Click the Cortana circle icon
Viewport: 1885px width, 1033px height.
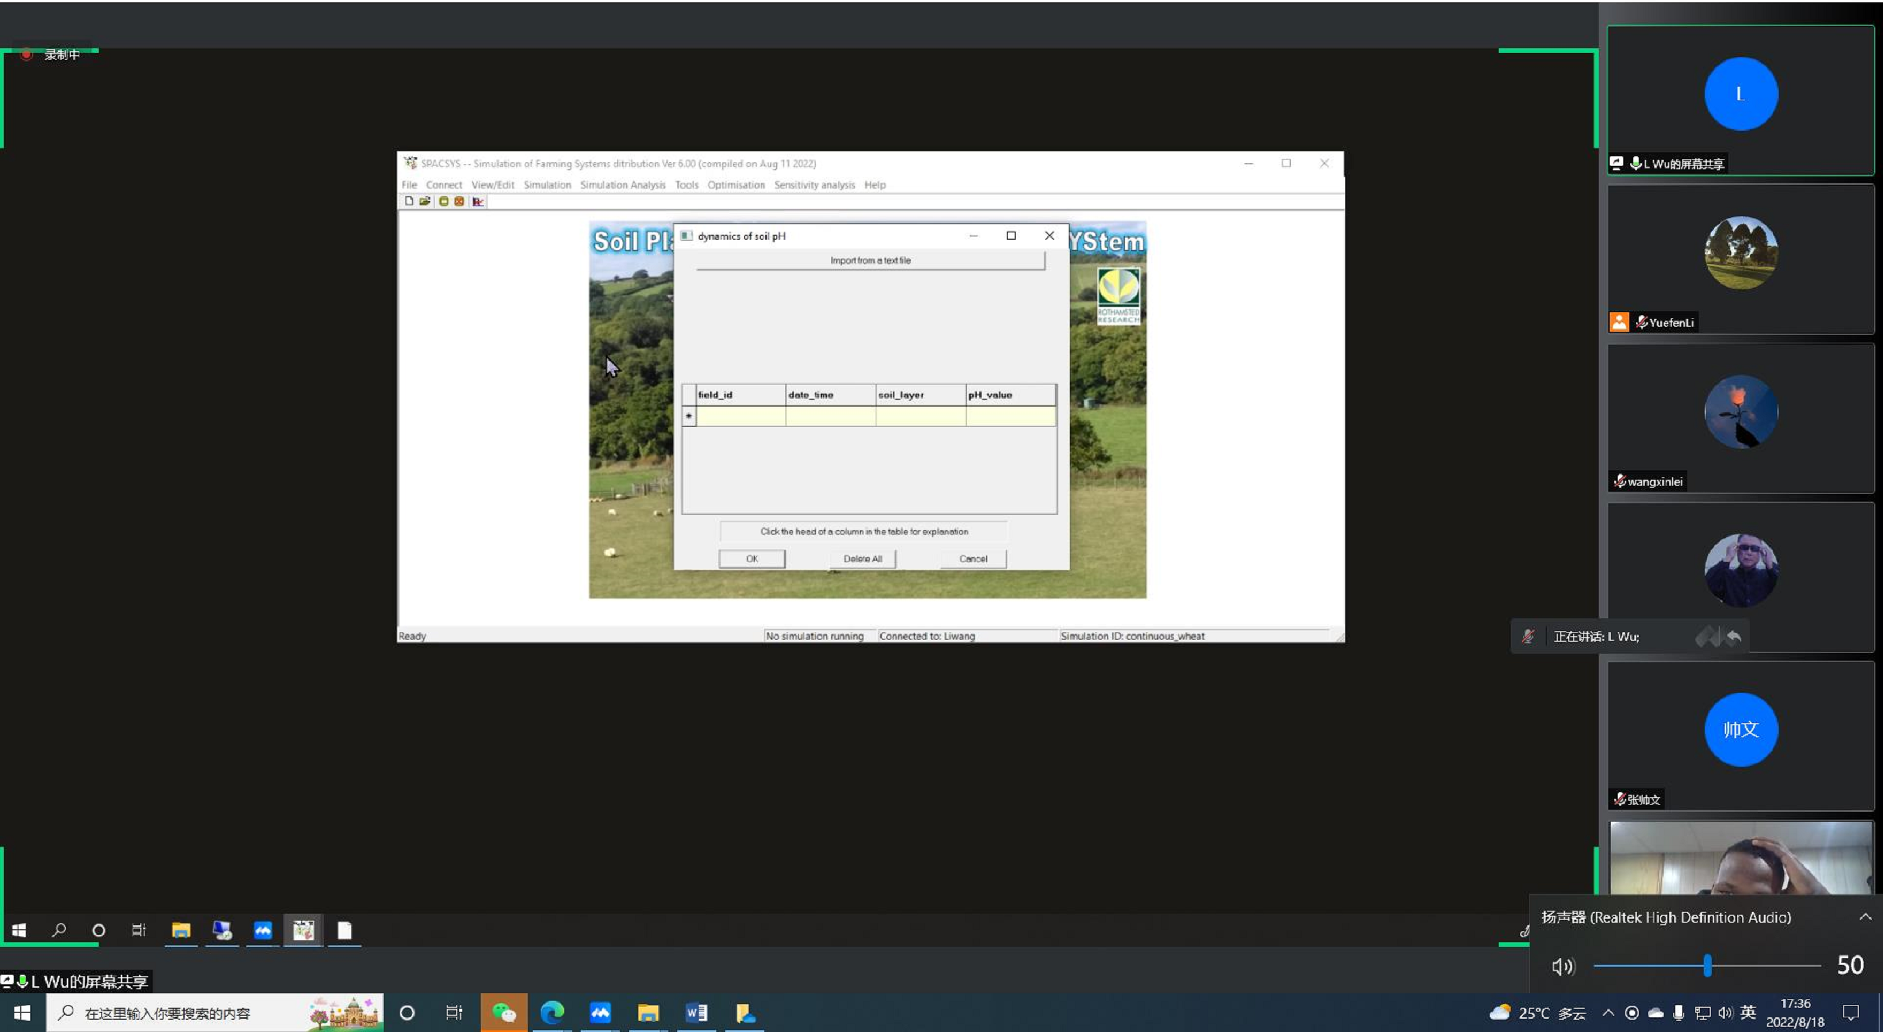pos(407,1013)
